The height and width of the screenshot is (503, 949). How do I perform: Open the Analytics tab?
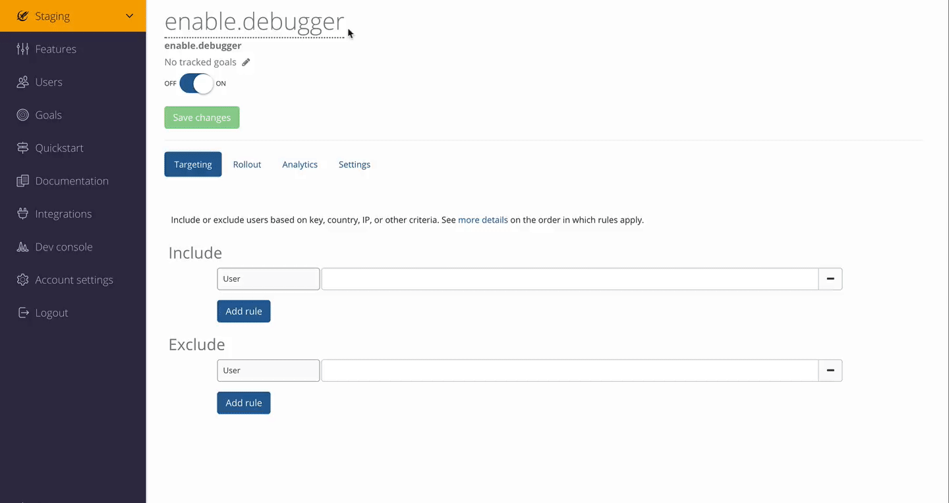[x=300, y=165]
